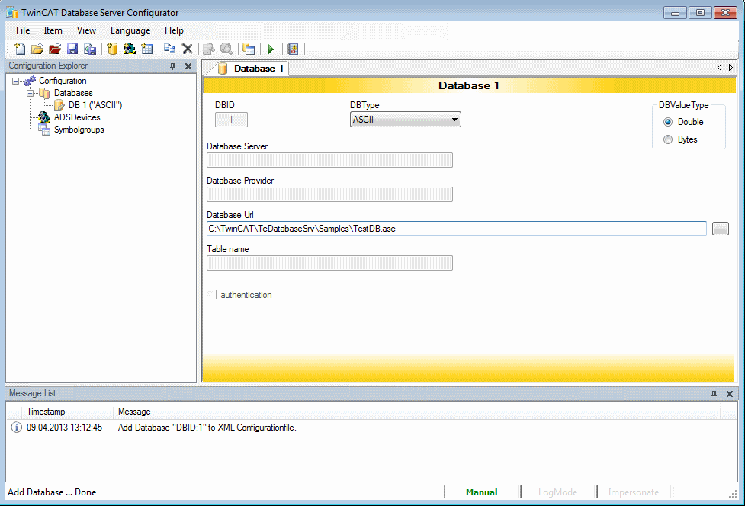Viewport: 745px width, 506px height.
Task: Pin the Configuration Explorer panel
Action: click(172, 66)
